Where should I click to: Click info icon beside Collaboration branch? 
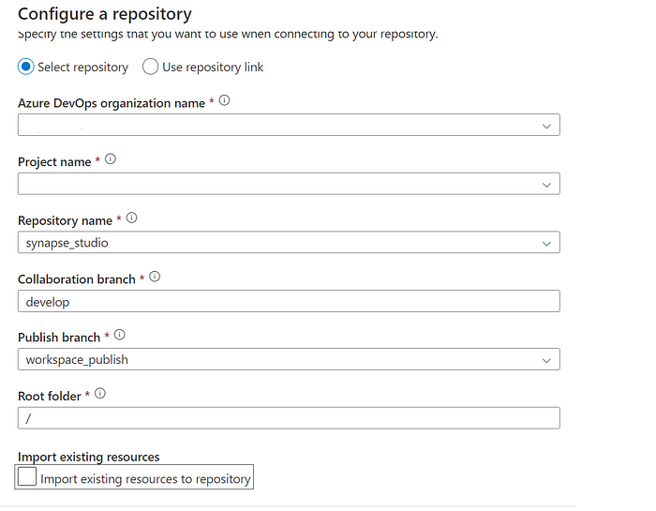click(155, 277)
